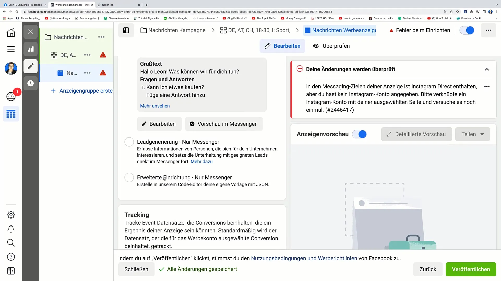The image size is (501, 281).
Task: Click Veröffentlichen button
Action: click(471, 269)
